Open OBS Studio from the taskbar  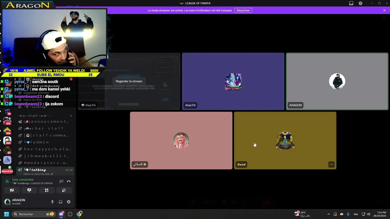(x=70, y=214)
